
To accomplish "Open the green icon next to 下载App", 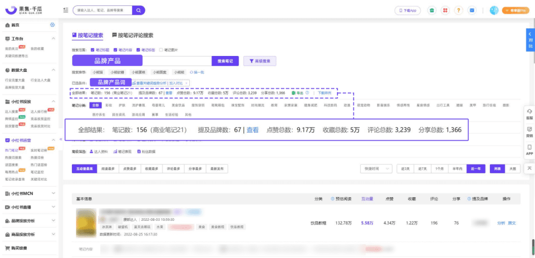I will (x=432, y=10).
